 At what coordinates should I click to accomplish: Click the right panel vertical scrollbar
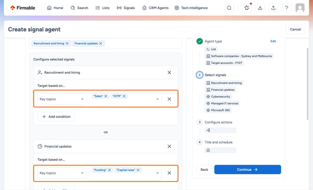pyautogui.click(x=307, y=84)
